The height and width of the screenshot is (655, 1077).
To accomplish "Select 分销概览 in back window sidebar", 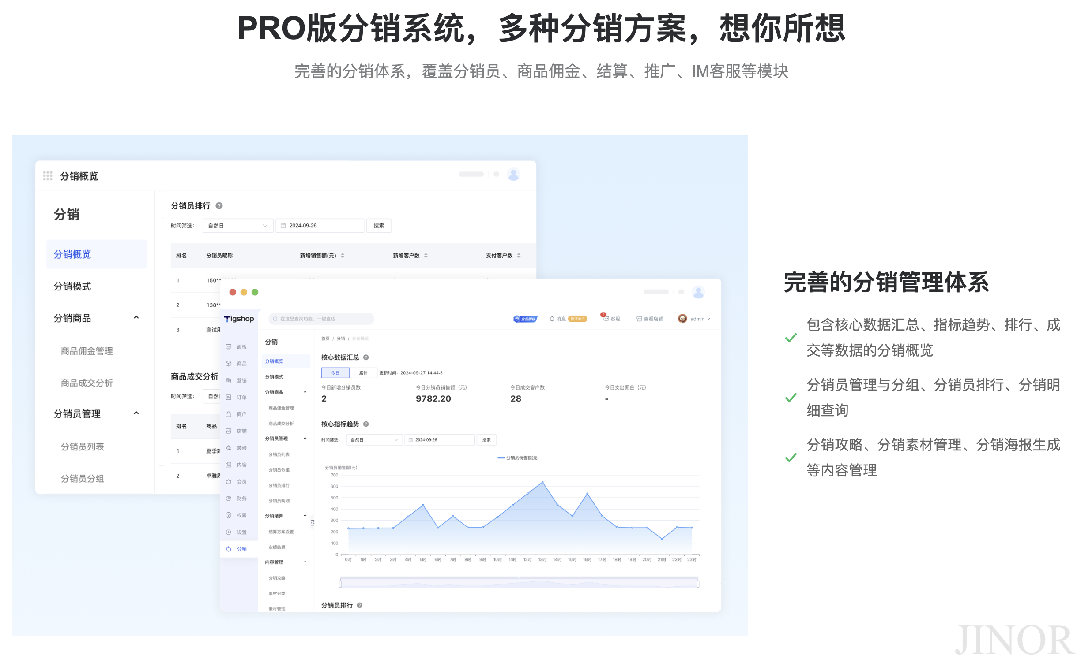I will [x=97, y=254].
